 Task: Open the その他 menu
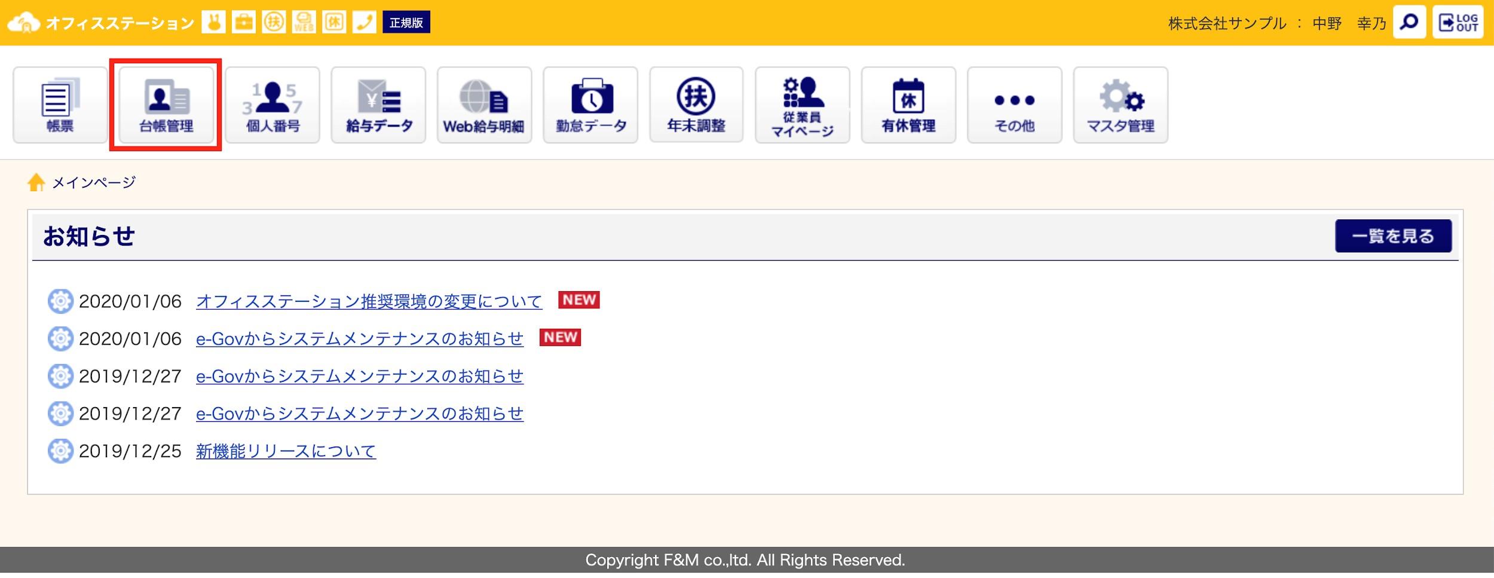click(x=1014, y=105)
